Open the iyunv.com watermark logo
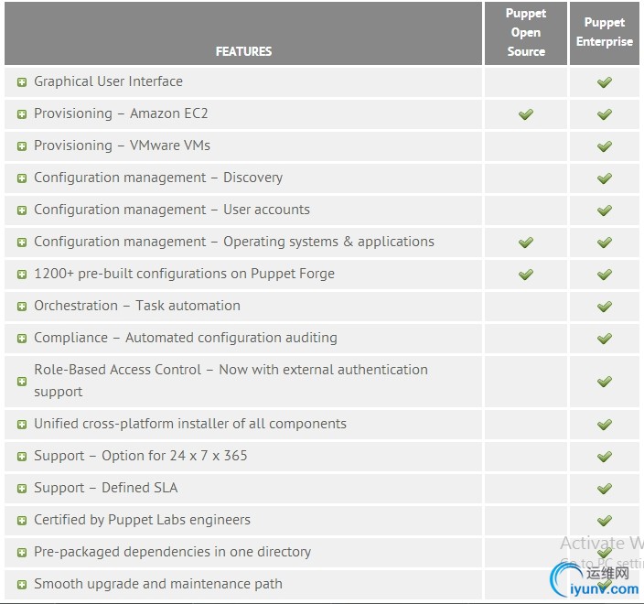 point(595,579)
